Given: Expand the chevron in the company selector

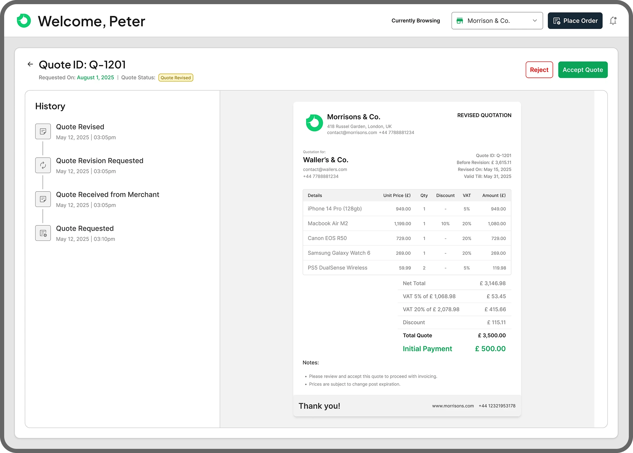Looking at the screenshot, I should click(534, 20).
